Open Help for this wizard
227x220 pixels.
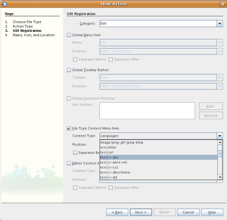pos(212,212)
